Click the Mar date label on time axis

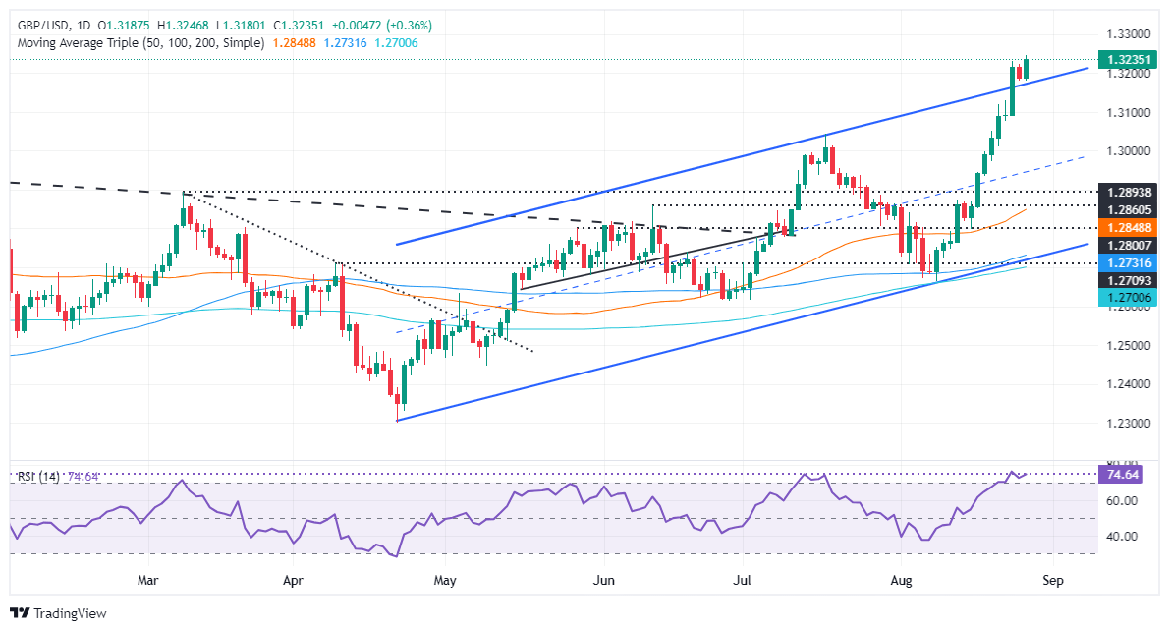pos(147,580)
